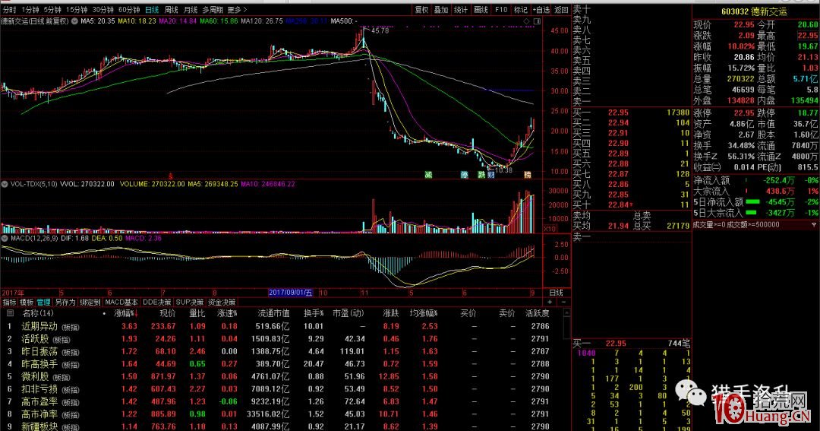Image resolution: width=820 pixels, height=431 pixels.
Task: Select the 日线 daily period
Action: click(x=152, y=10)
